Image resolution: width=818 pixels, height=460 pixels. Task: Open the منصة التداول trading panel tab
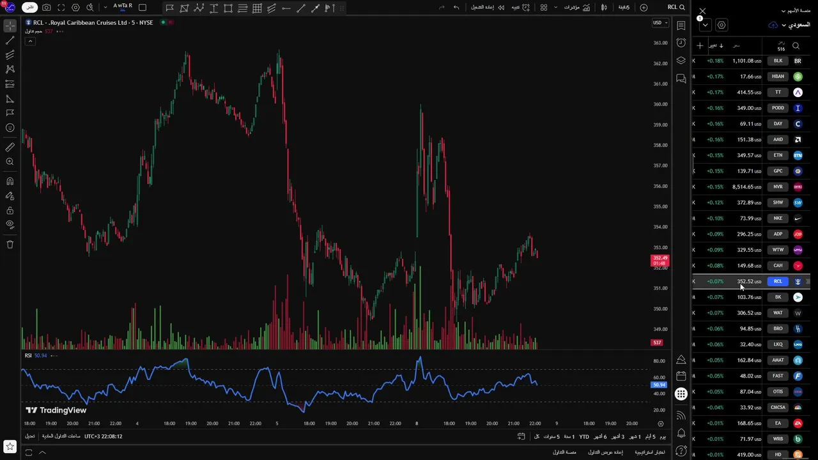[564, 452]
